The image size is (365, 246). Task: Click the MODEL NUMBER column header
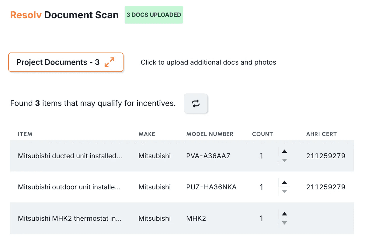coord(210,134)
